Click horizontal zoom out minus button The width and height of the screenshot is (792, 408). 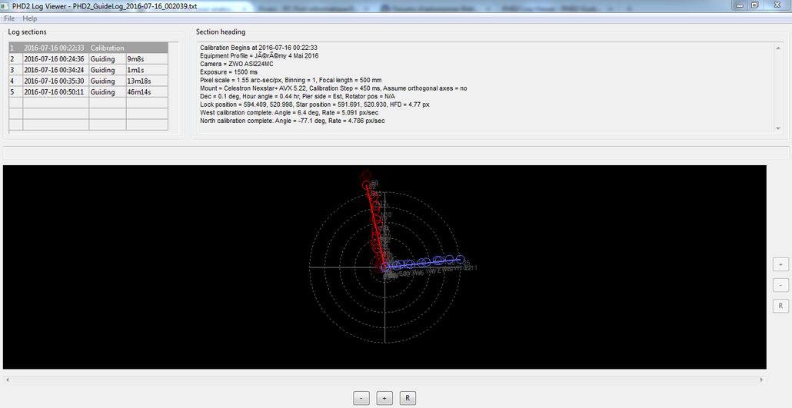tap(361, 398)
